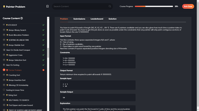The width and height of the screenshot is (199, 111).
Task: Click the Explanation heading
Action: [65, 103]
